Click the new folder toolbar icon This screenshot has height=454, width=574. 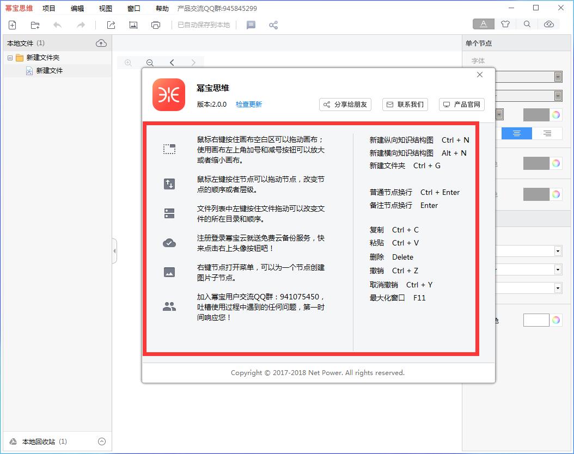point(35,25)
